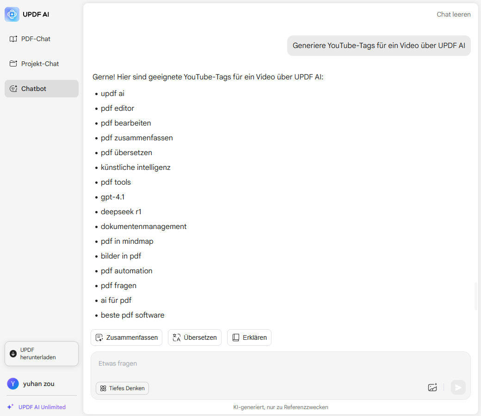Toggle the Tiefes Denken mode

pos(123,388)
